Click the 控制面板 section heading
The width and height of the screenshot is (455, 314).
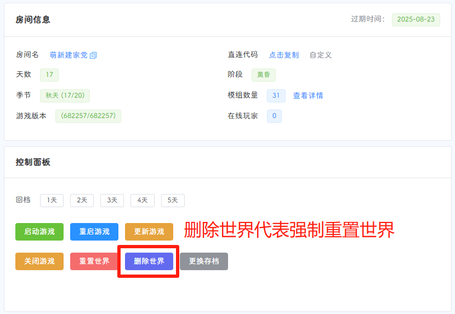pos(33,162)
